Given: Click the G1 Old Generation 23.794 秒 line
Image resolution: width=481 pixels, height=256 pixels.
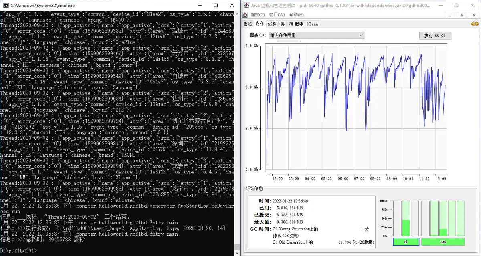Looking at the screenshot, I should (323, 242).
